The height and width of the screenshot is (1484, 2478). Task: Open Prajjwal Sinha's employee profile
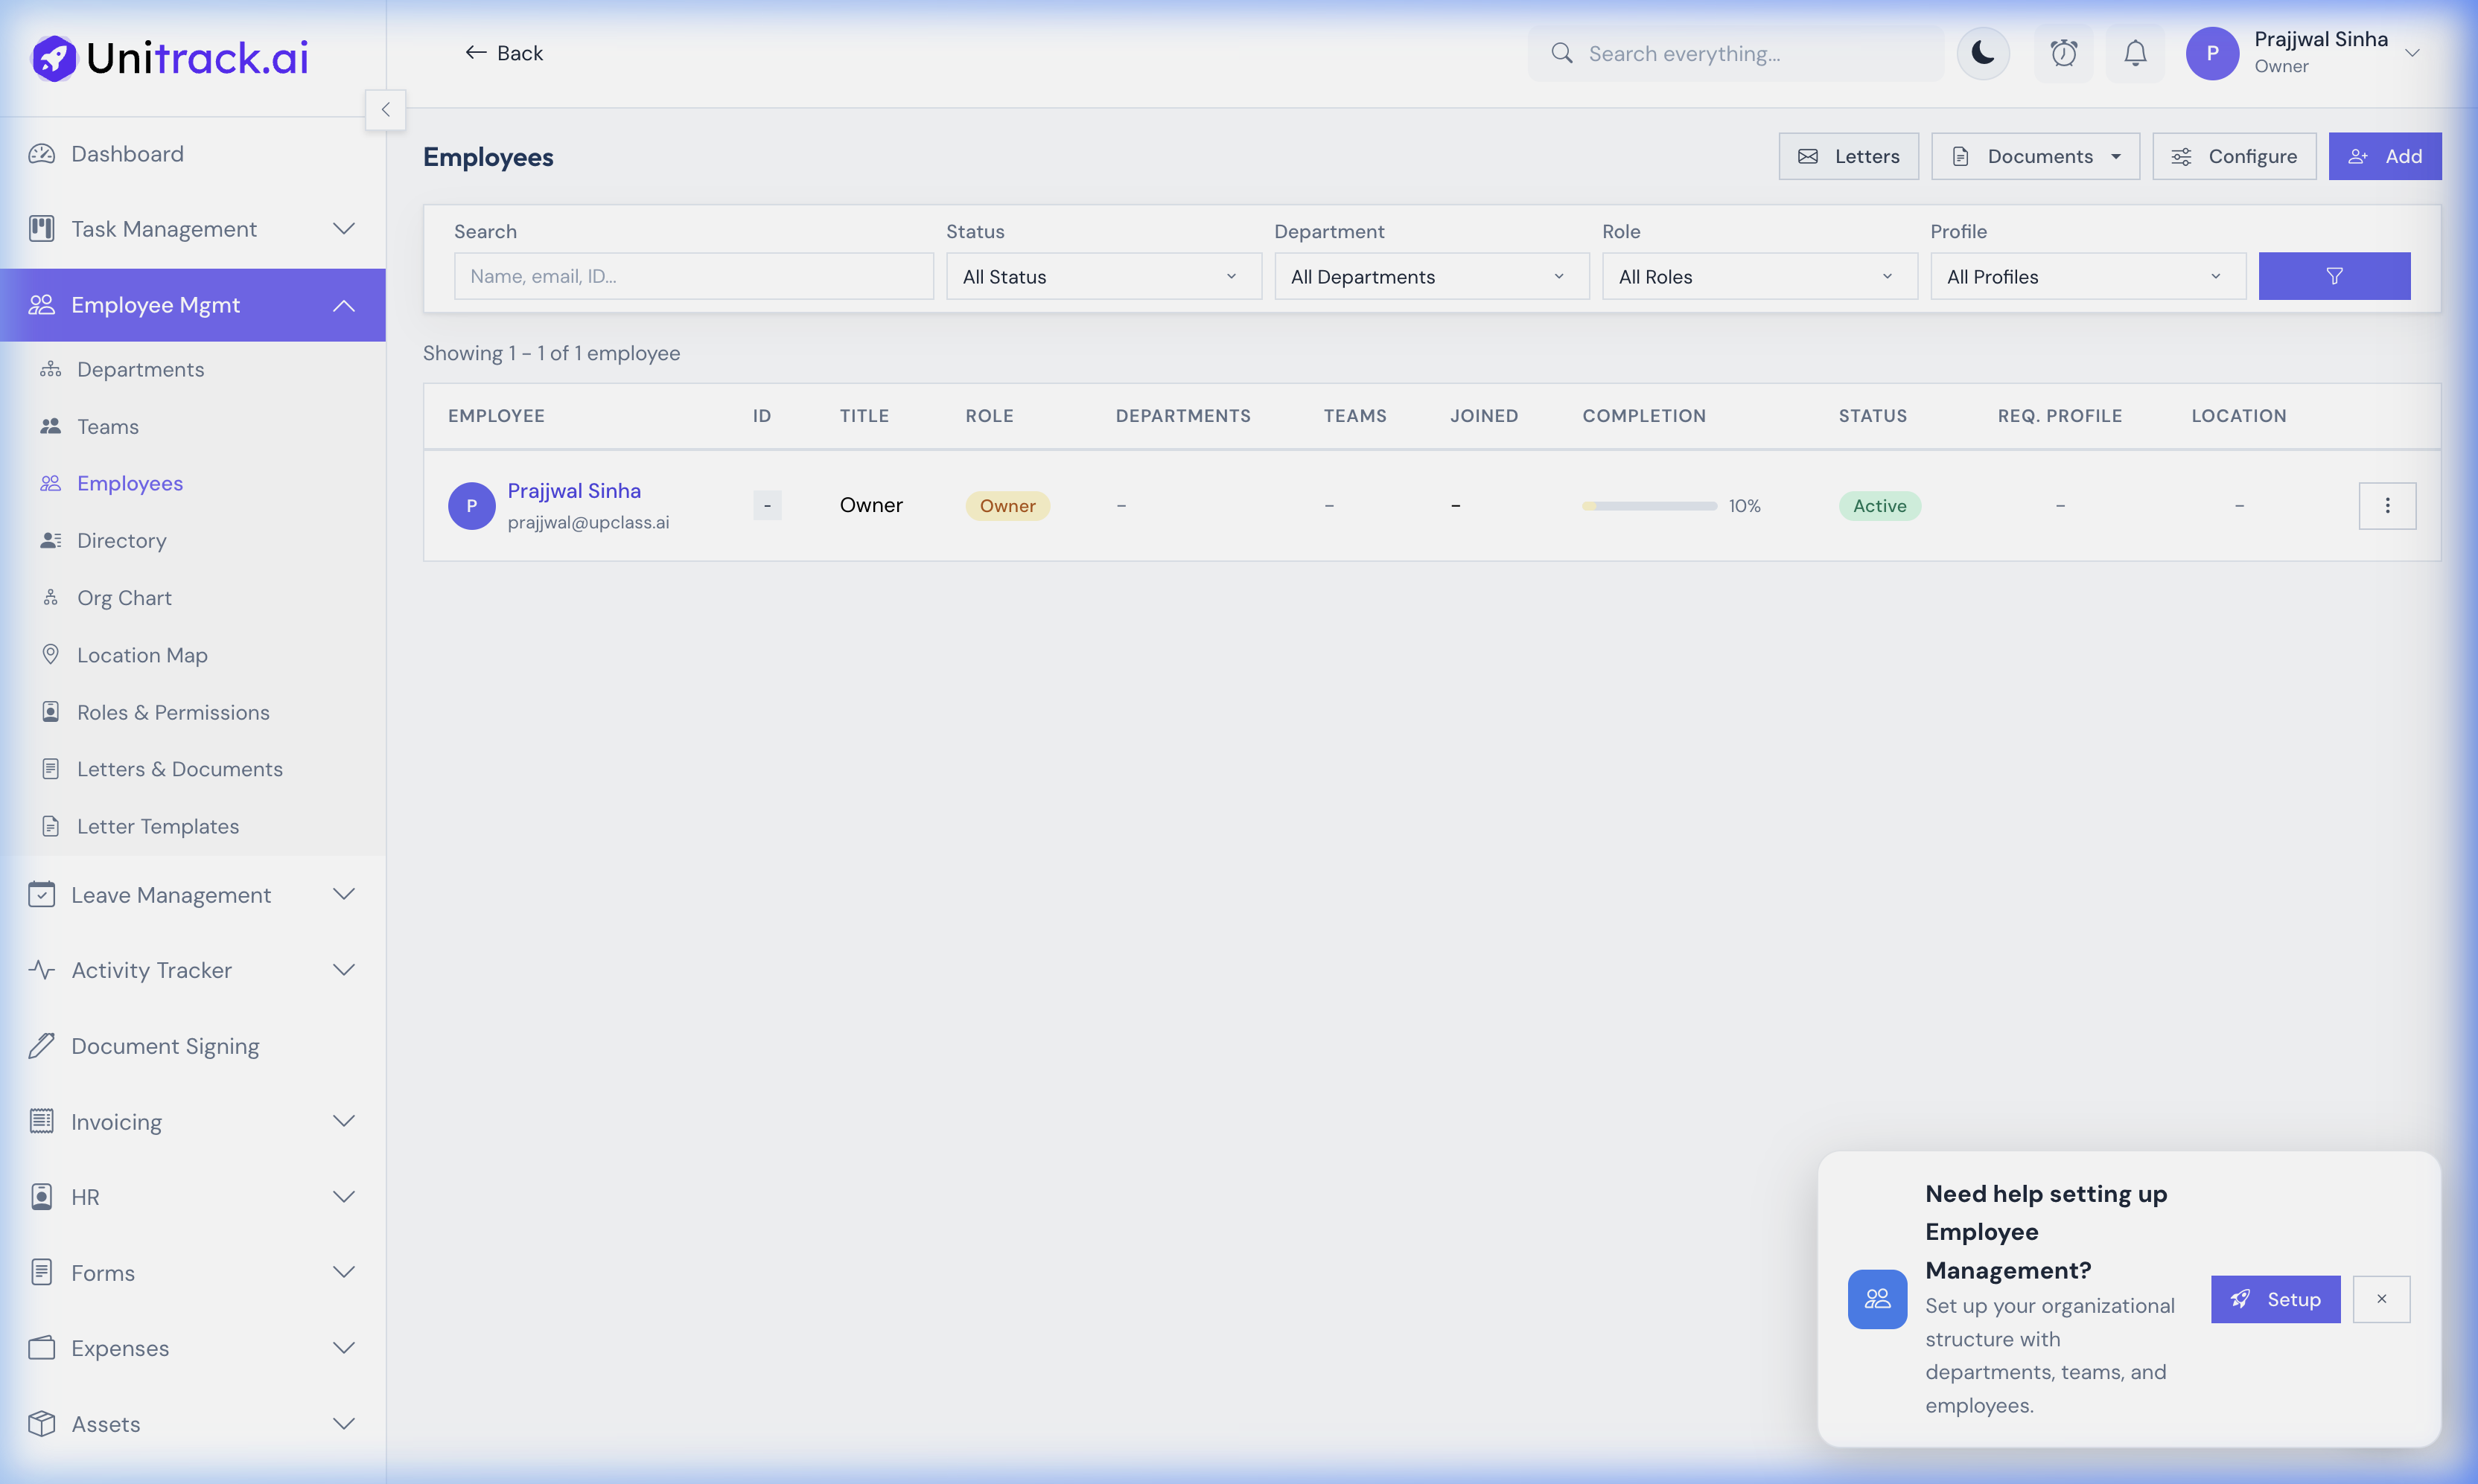[573, 490]
